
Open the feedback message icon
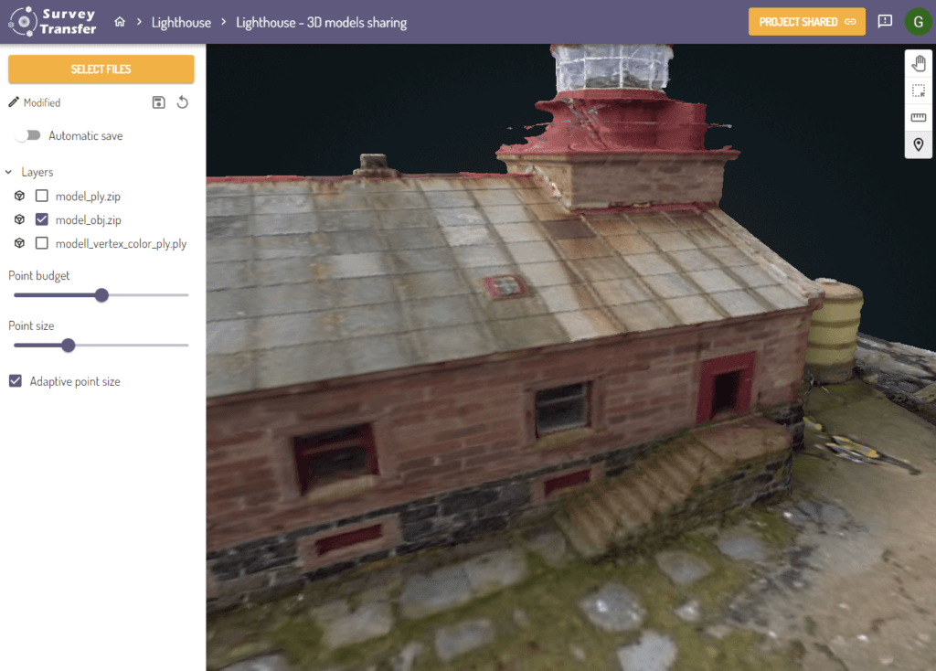885,21
